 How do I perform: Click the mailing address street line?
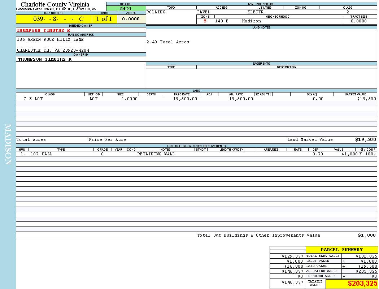coord(50,39)
